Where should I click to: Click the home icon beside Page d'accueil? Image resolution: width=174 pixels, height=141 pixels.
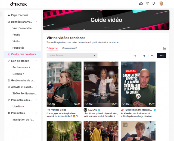[9, 15]
